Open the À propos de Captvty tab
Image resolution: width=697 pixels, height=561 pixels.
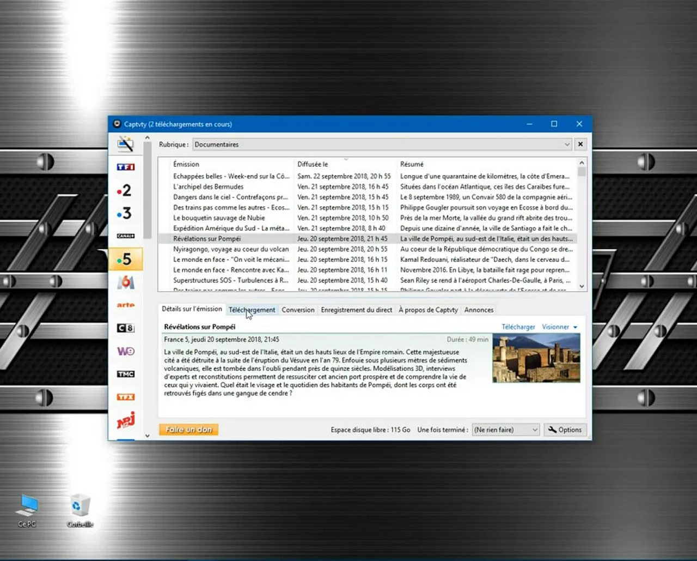[x=428, y=310]
